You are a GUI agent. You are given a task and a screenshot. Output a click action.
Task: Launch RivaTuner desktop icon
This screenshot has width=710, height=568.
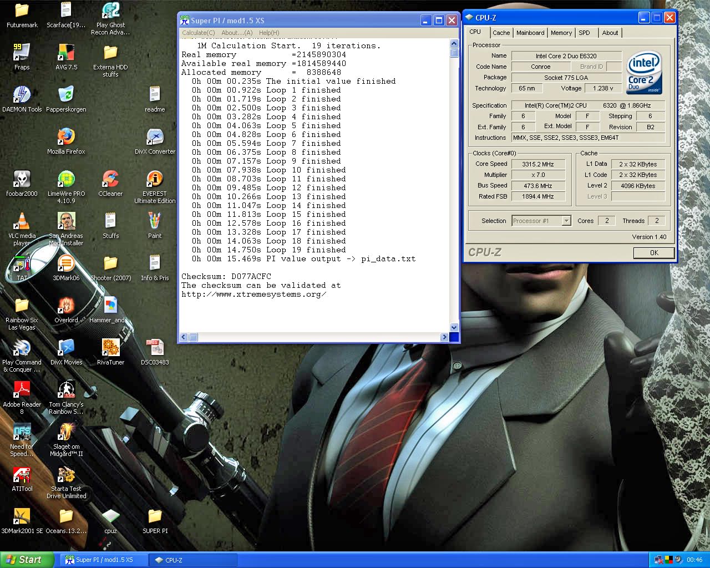point(110,348)
